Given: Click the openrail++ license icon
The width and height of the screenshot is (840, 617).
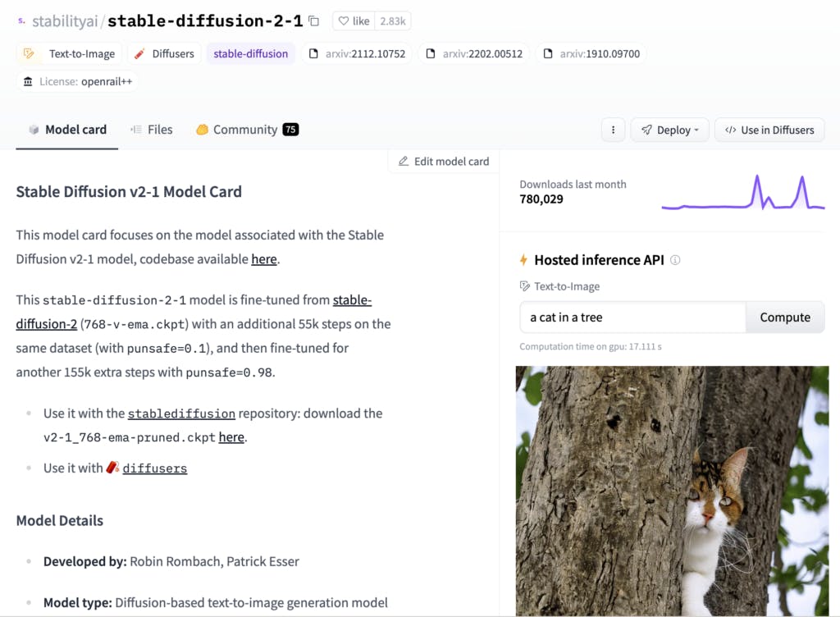Looking at the screenshot, I should point(28,81).
